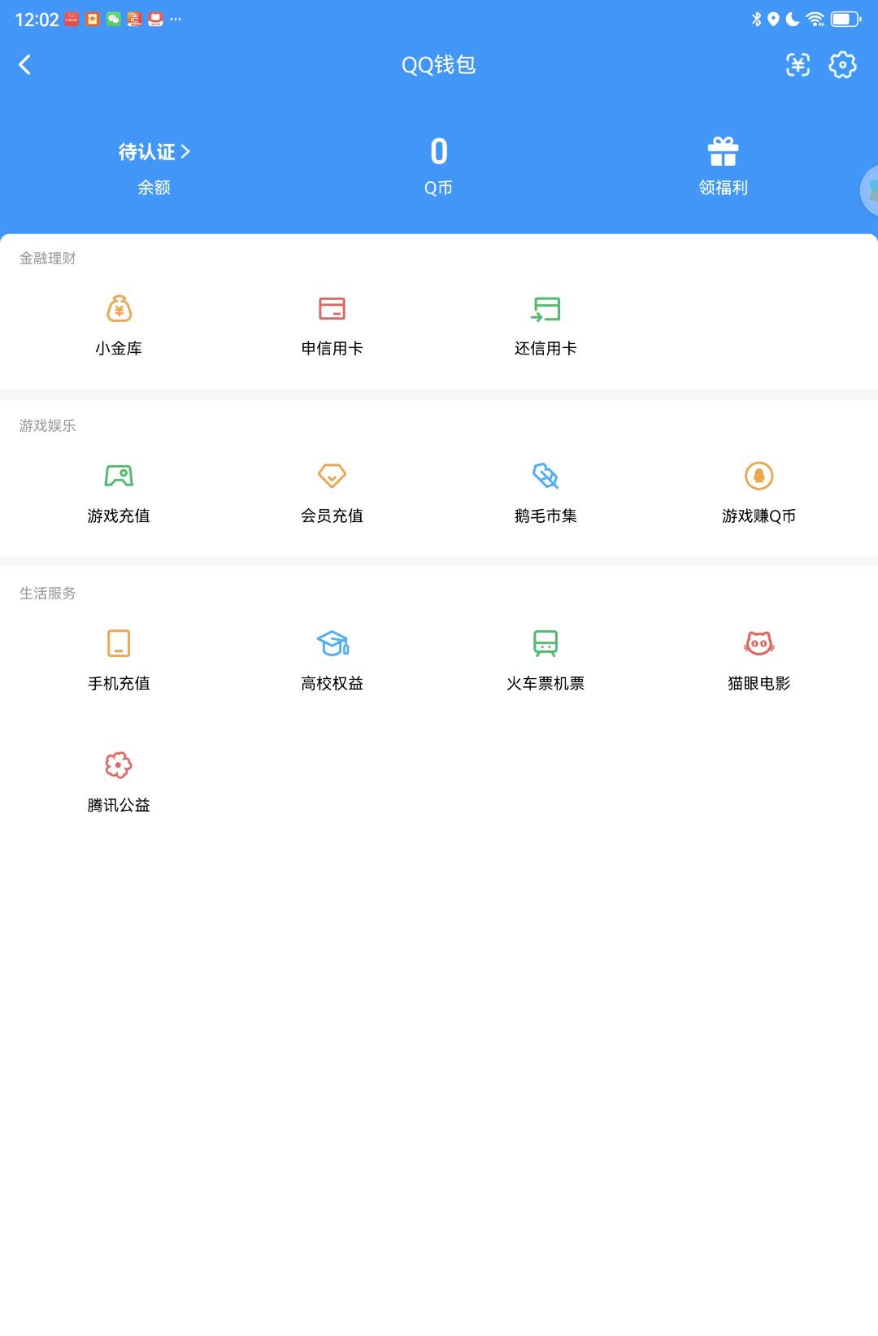Screen dimensions: 878x1336
Task: Go back using the top-left arrow
Action: pyautogui.click(x=25, y=65)
